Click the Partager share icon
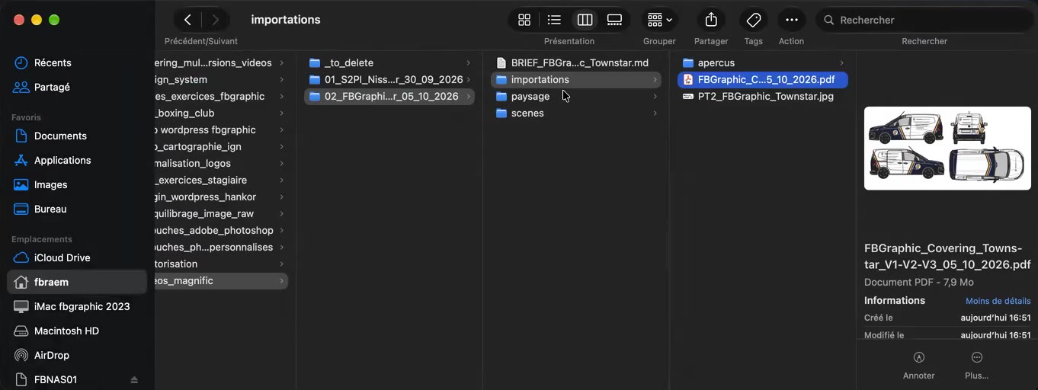The width and height of the screenshot is (1038, 390). (711, 20)
